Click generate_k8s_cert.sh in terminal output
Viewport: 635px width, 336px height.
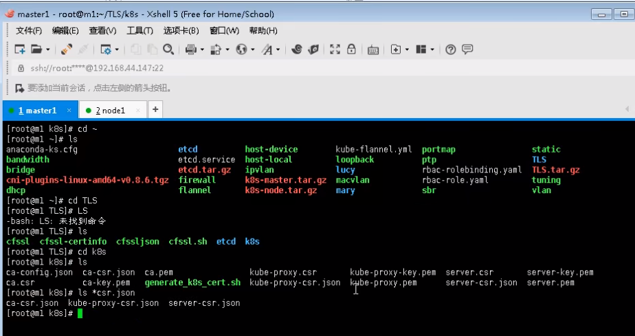192,282
